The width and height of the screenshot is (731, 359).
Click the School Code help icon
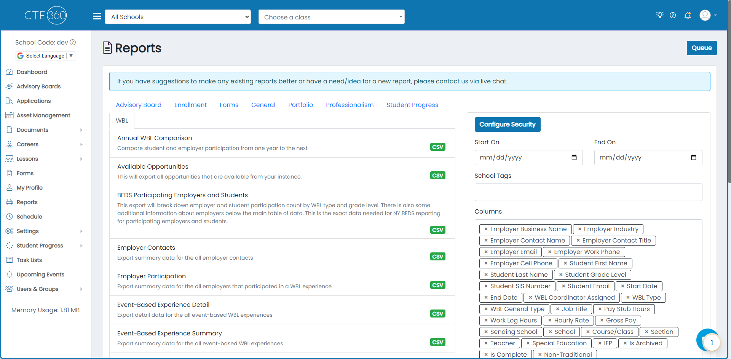pos(73,42)
